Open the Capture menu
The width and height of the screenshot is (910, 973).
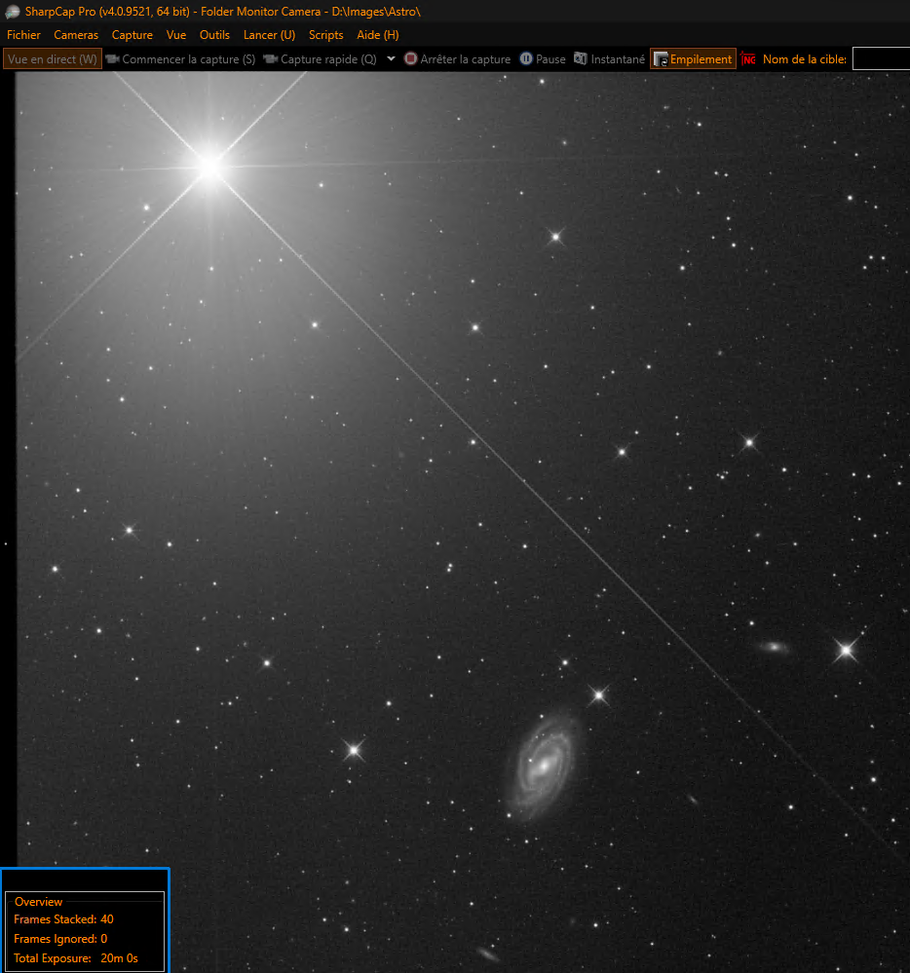(133, 35)
